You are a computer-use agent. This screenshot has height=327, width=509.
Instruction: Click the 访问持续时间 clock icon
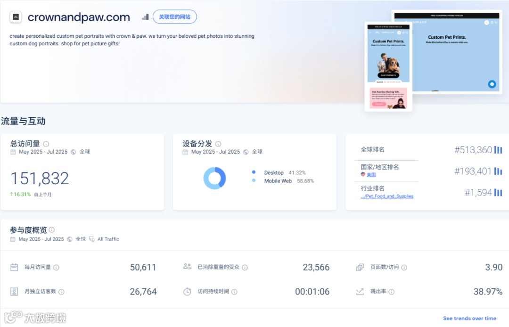[187, 292]
